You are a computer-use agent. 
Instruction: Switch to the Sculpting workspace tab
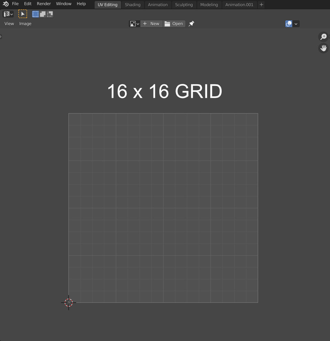pyautogui.click(x=184, y=5)
